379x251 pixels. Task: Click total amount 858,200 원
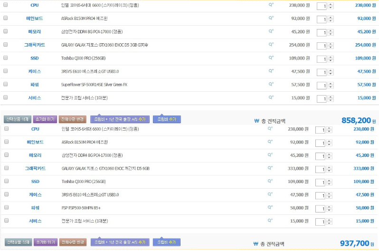coord(359,120)
